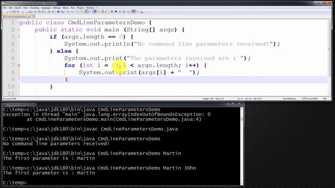Click the "C:\temp>" prompt in command window
Image resolution: width=335 pixels, height=188 pixels.
point(15,183)
